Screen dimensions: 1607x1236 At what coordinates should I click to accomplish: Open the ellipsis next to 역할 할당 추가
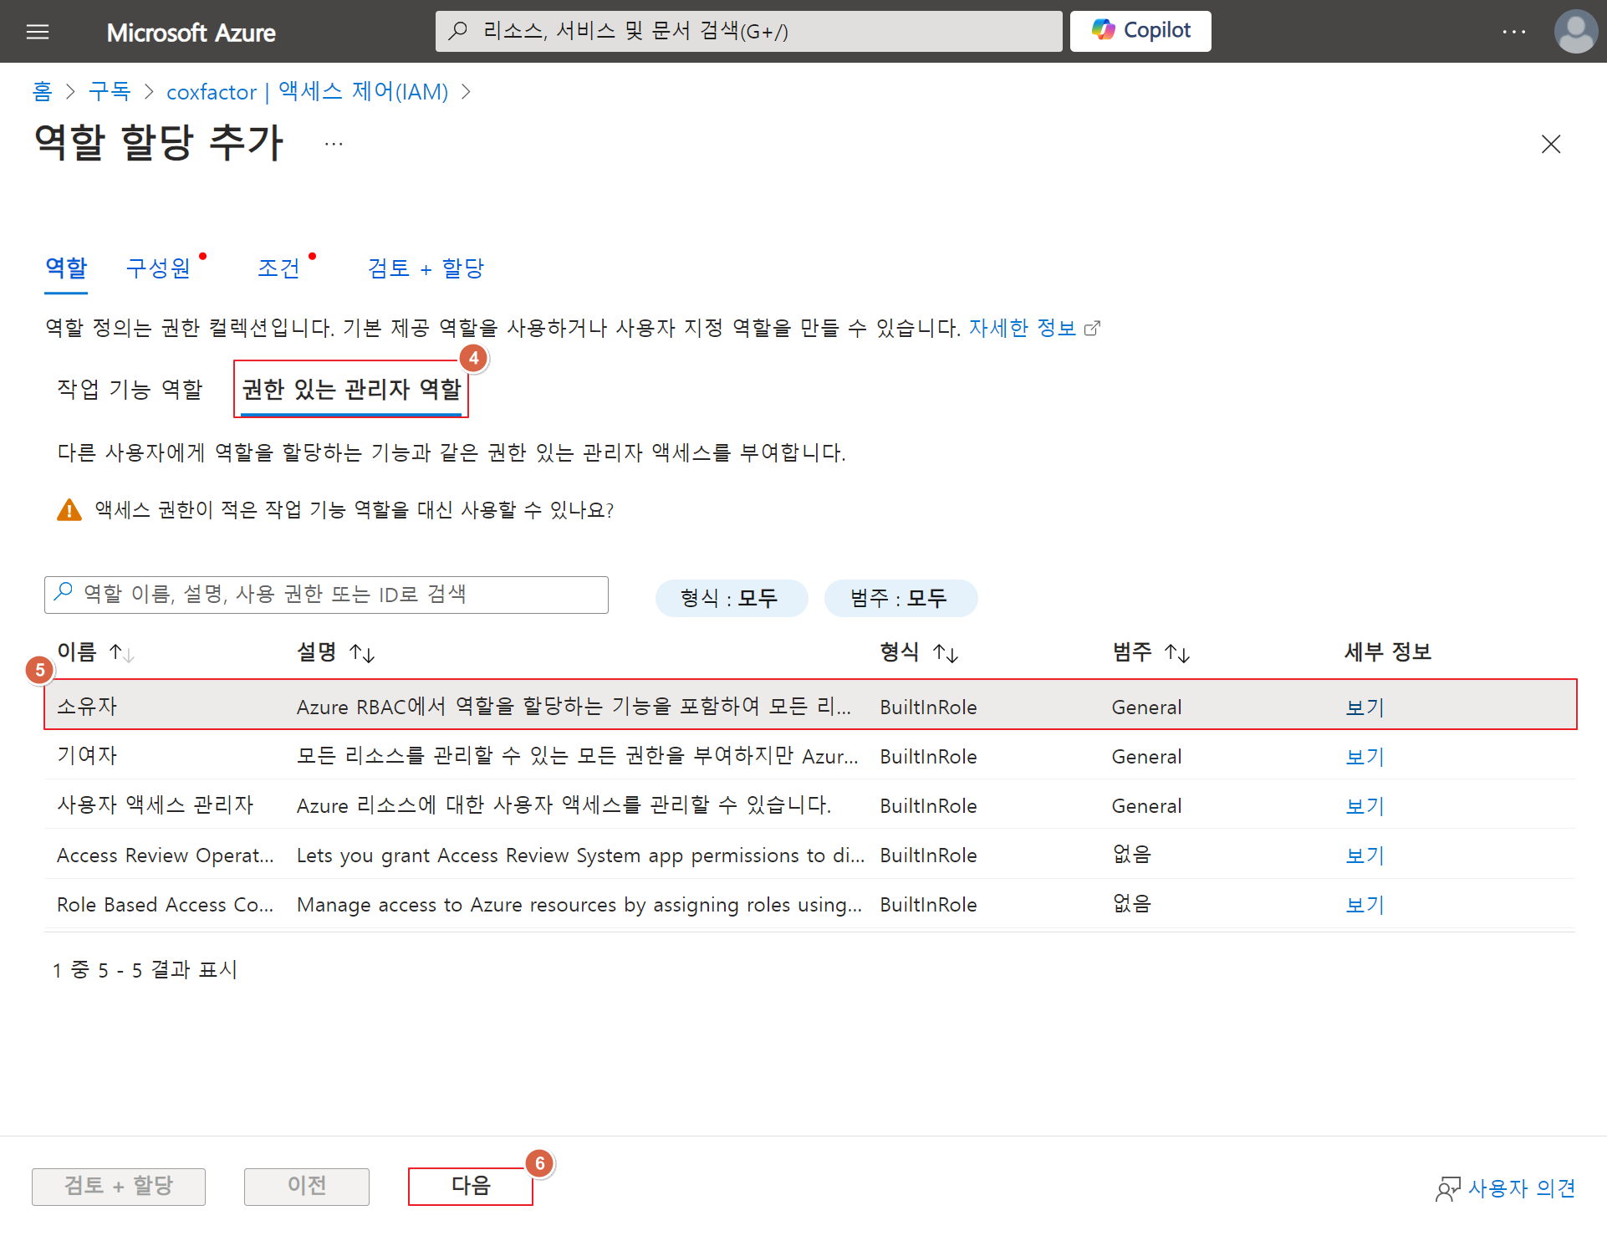[x=334, y=144]
